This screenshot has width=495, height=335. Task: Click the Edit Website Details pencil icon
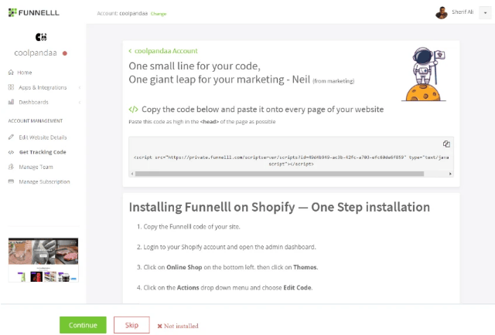tap(11, 137)
